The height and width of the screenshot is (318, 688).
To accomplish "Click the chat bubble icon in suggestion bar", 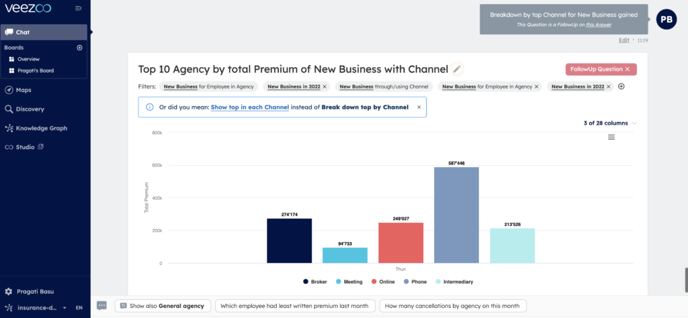I will pos(101,306).
